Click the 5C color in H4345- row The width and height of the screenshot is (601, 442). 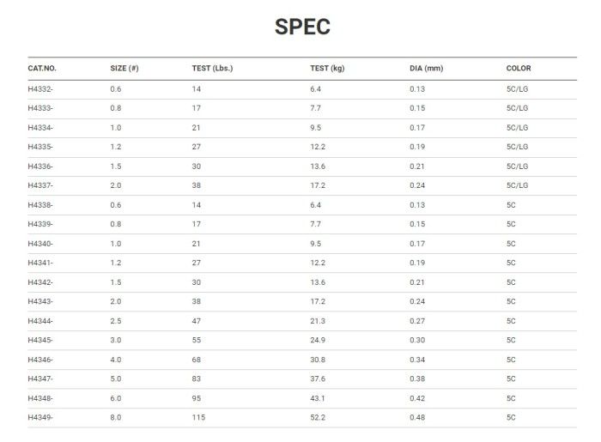coord(511,340)
